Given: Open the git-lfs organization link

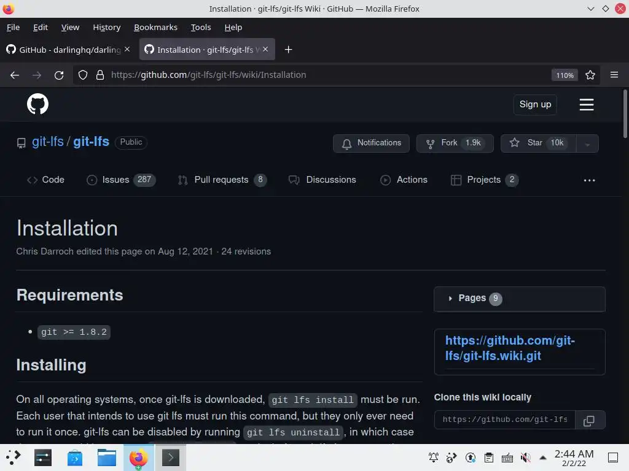Looking at the screenshot, I should point(48,142).
